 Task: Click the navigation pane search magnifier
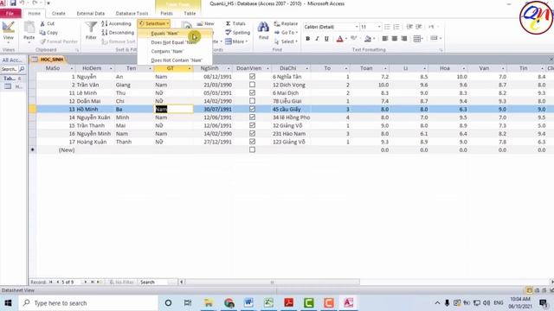click(x=22, y=69)
